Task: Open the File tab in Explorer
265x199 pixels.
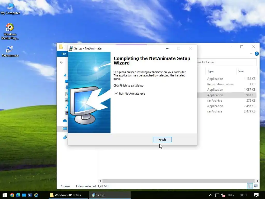Action: tap(64, 54)
